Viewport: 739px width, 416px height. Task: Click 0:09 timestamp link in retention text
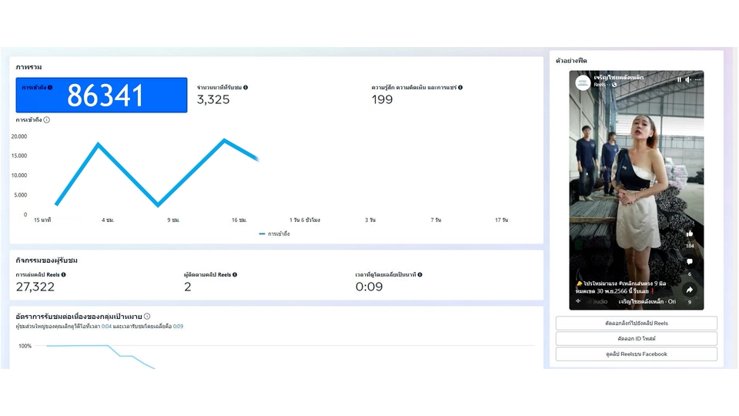point(178,327)
